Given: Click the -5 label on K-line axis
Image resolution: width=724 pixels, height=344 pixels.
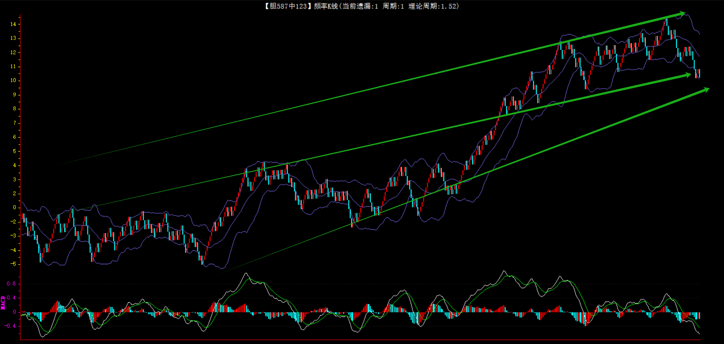Looking at the screenshot, I should point(13,264).
